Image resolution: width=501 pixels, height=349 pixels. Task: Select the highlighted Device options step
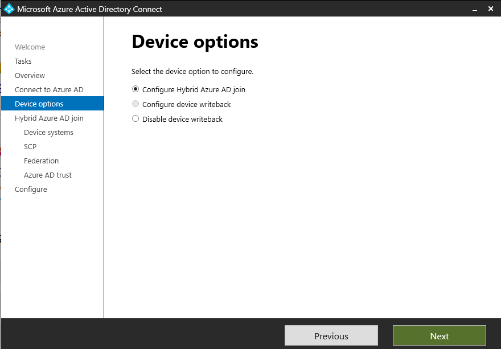[x=39, y=104]
